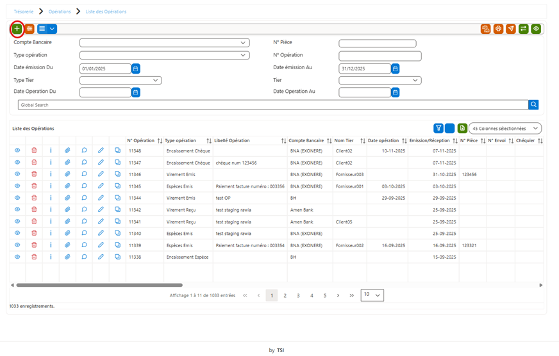
Task: Edit operation 11345 with pencil icon
Action: (101, 186)
